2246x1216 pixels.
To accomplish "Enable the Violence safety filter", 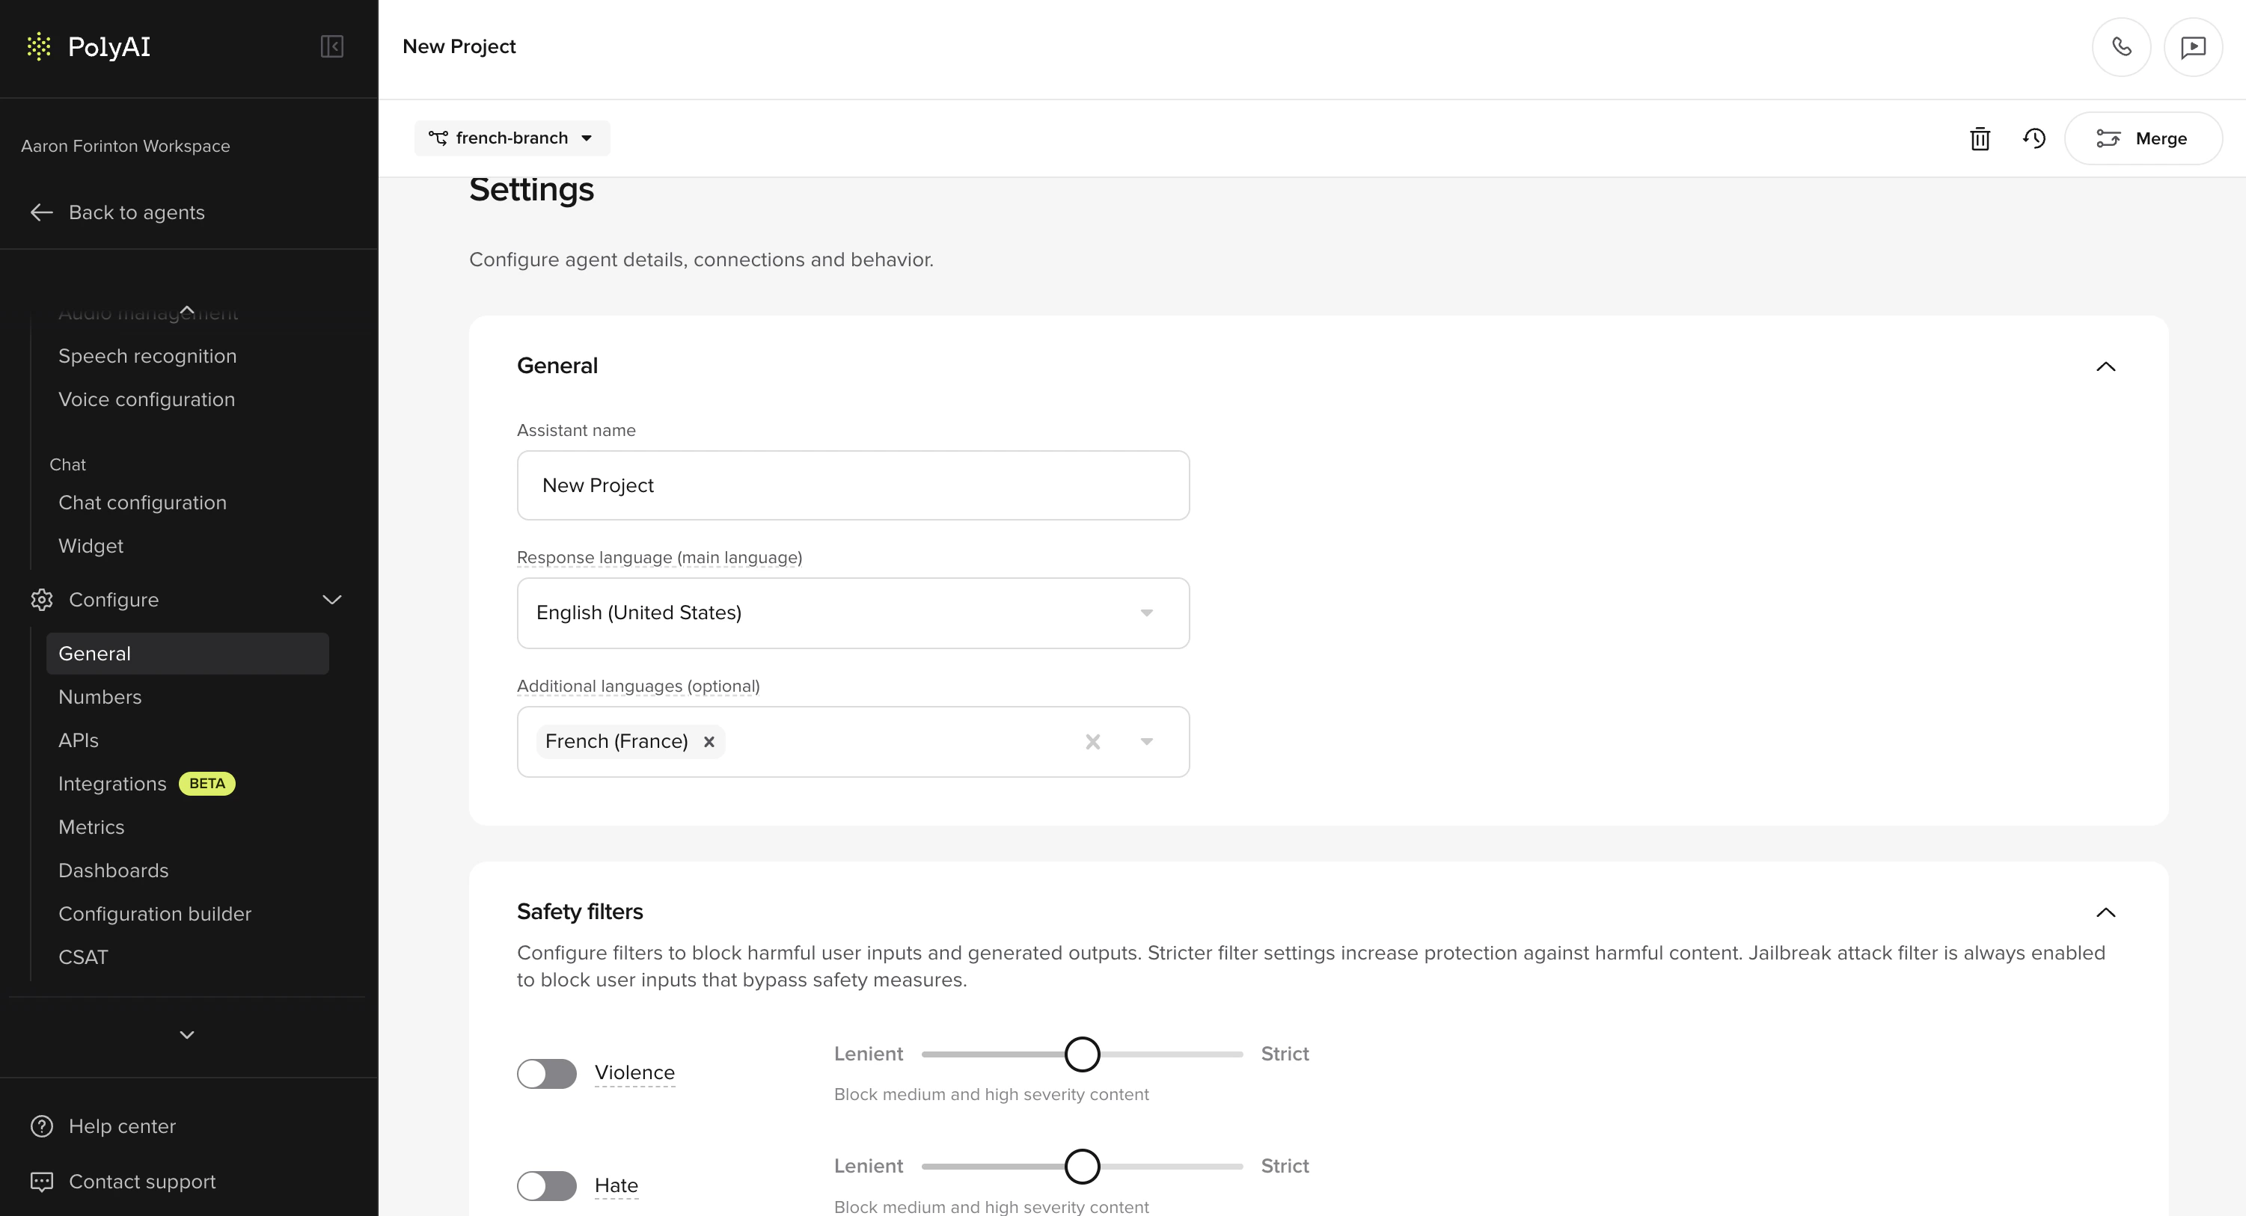I will pyautogui.click(x=546, y=1073).
